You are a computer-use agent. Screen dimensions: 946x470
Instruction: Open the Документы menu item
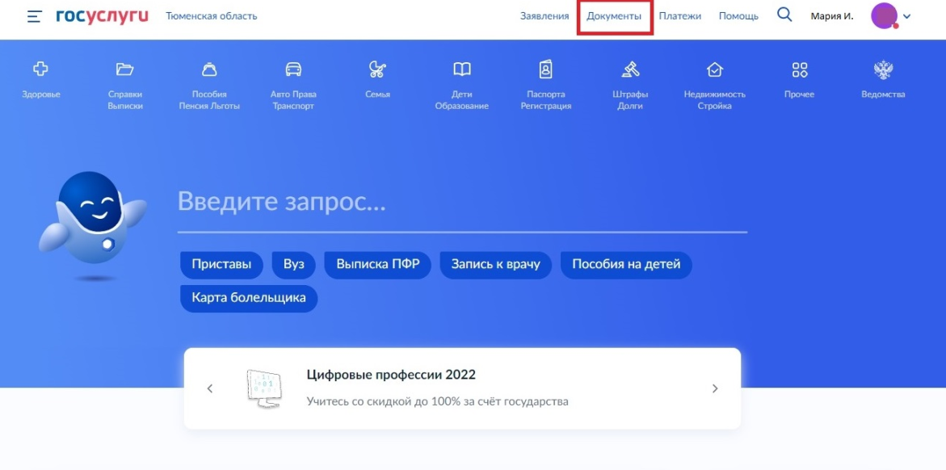[x=614, y=16]
